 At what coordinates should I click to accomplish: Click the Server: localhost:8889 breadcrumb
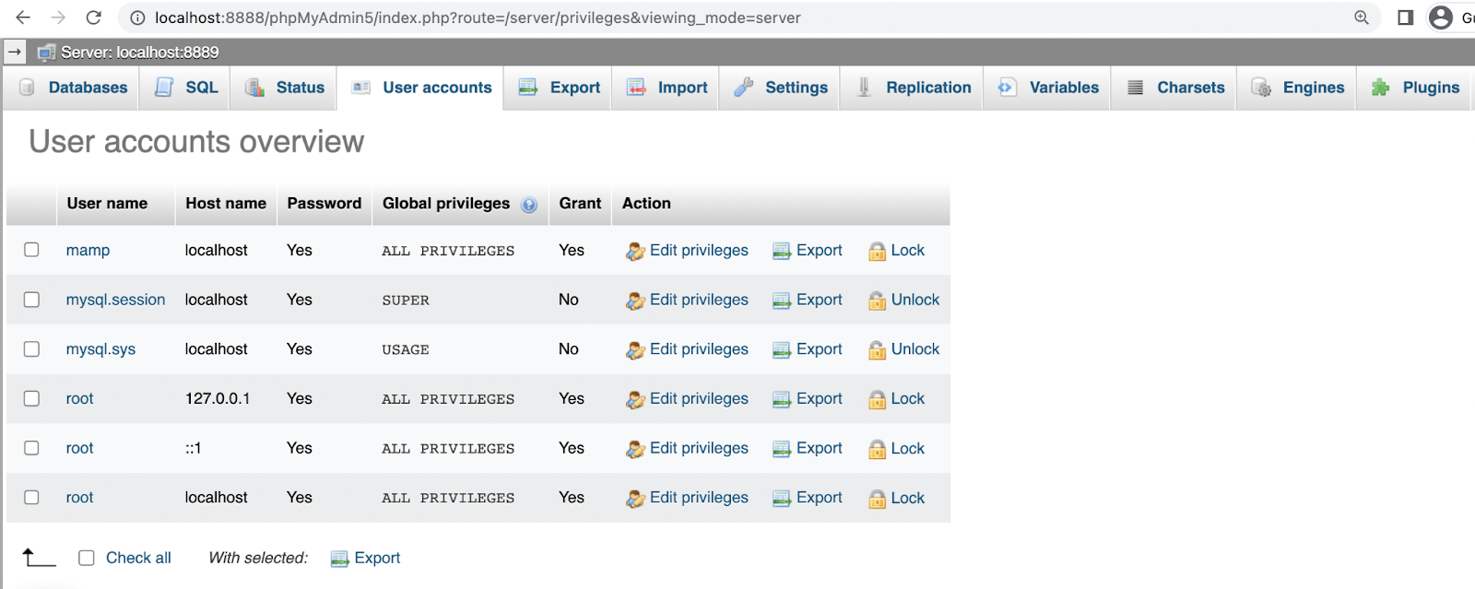140,53
